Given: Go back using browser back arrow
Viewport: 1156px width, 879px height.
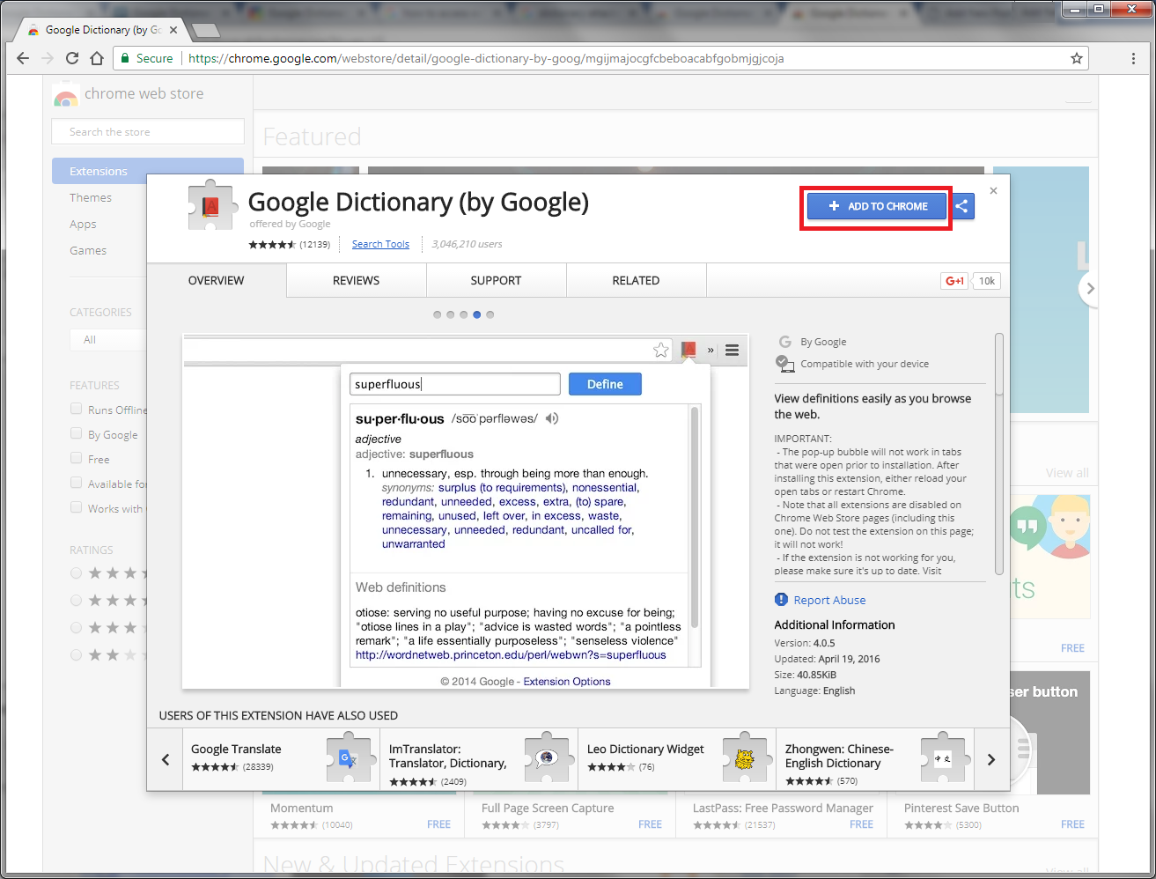Looking at the screenshot, I should 23,58.
